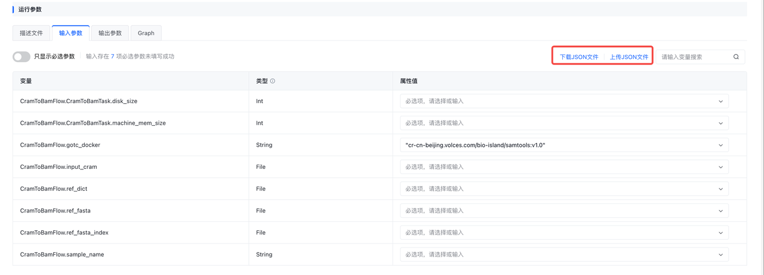Click the 7 unfilled required parameters count
764x275 pixels.
pyautogui.click(x=113, y=57)
